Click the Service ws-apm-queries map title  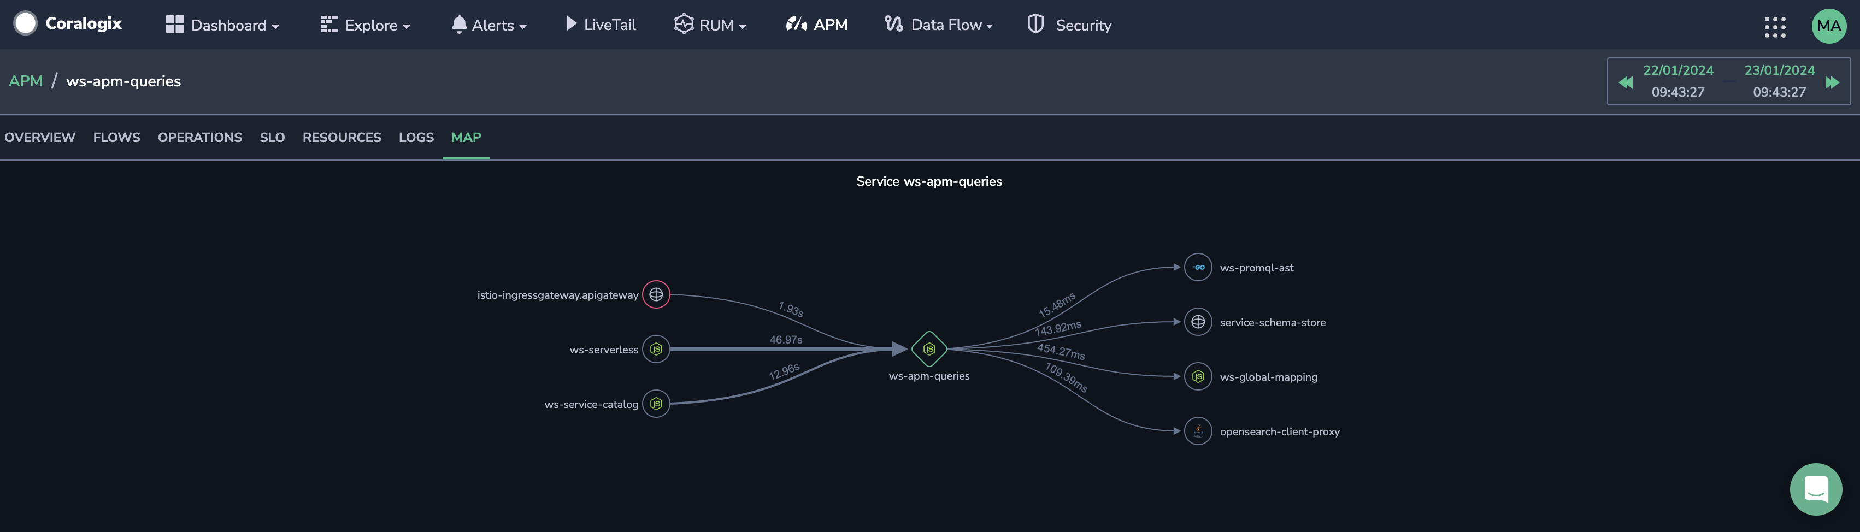tap(928, 181)
